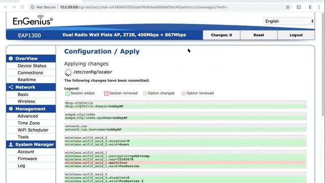Viewport: 325px width, 183px height.
Task: Bookmark the page with star icon
Action: pos(288,7)
